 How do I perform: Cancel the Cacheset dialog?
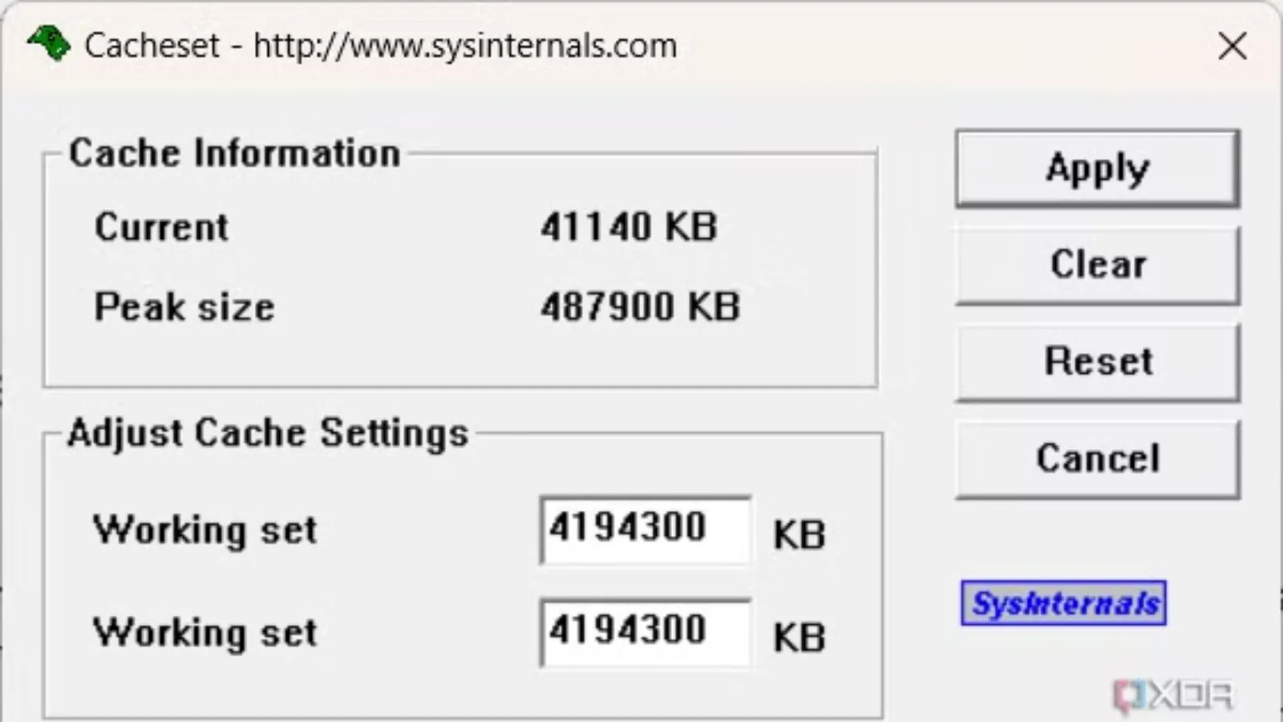pos(1097,459)
